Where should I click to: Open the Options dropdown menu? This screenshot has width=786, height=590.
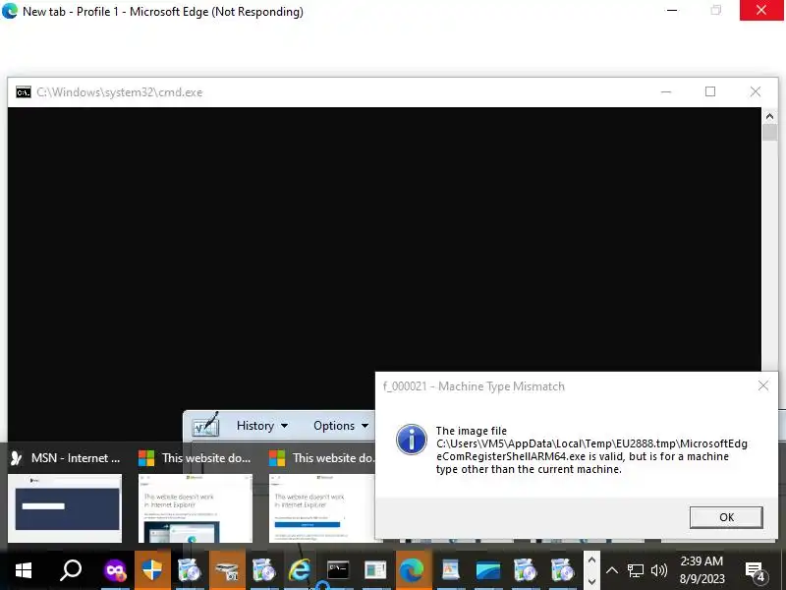pyautogui.click(x=341, y=426)
